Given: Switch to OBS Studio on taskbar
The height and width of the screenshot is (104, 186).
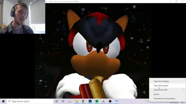Looking at the screenshot, I should (110, 101).
